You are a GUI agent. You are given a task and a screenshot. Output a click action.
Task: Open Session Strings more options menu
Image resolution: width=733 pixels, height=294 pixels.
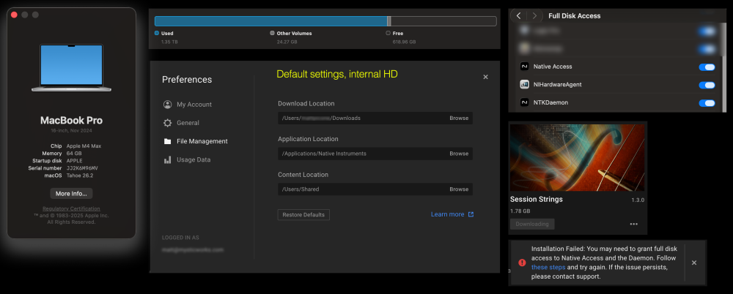(x=633, y=224)
